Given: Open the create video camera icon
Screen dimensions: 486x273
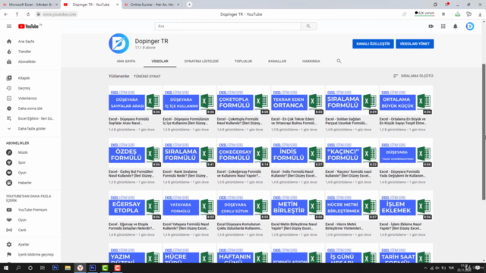Looking at the screenshot, I should pyautogui.click(x=431, y=27).
